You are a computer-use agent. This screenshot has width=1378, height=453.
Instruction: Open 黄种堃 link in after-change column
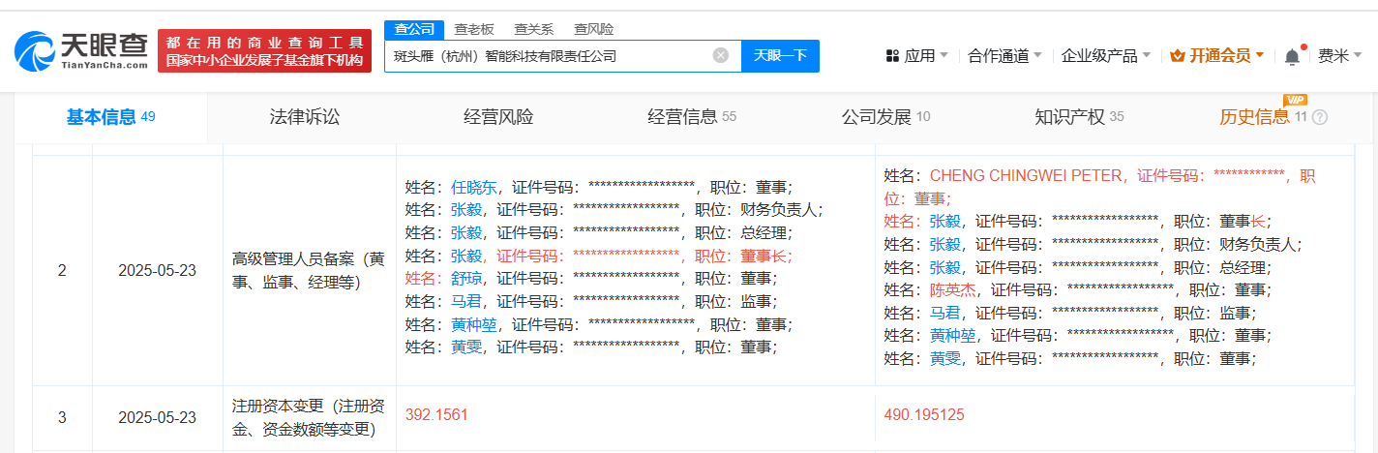pyautogui.click(x=952, y=336)
